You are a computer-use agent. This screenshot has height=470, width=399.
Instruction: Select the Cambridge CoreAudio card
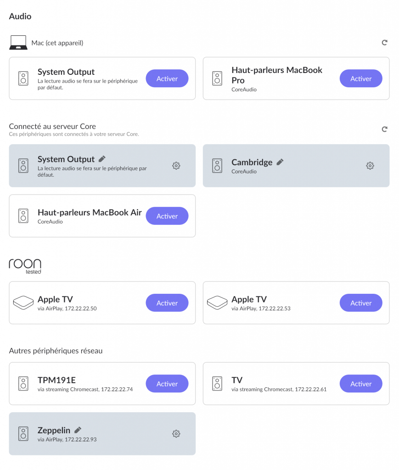pos(296,166)
